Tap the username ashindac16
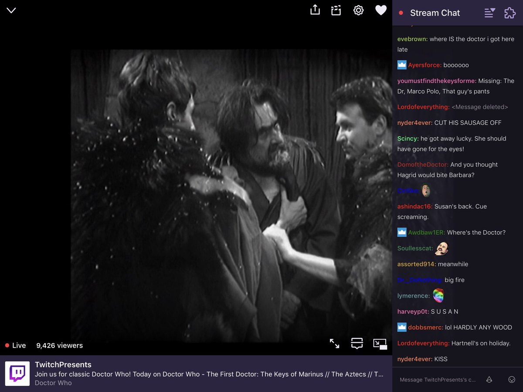The width and height of the screenshot is (523, 392). click(415, 206)
